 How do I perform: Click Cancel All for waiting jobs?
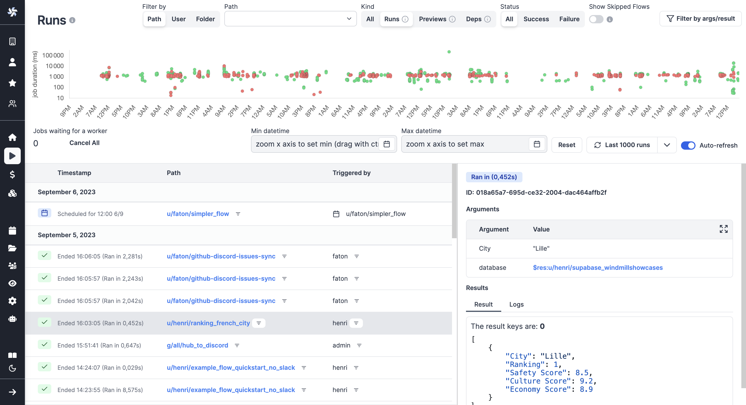pyautogui.click(x=84, y=143)
